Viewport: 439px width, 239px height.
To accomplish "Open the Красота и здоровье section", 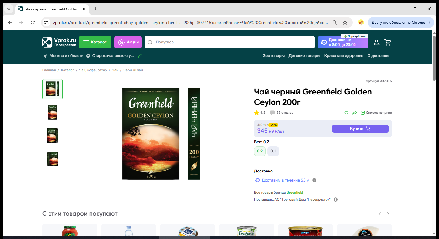I will [344, 56].
